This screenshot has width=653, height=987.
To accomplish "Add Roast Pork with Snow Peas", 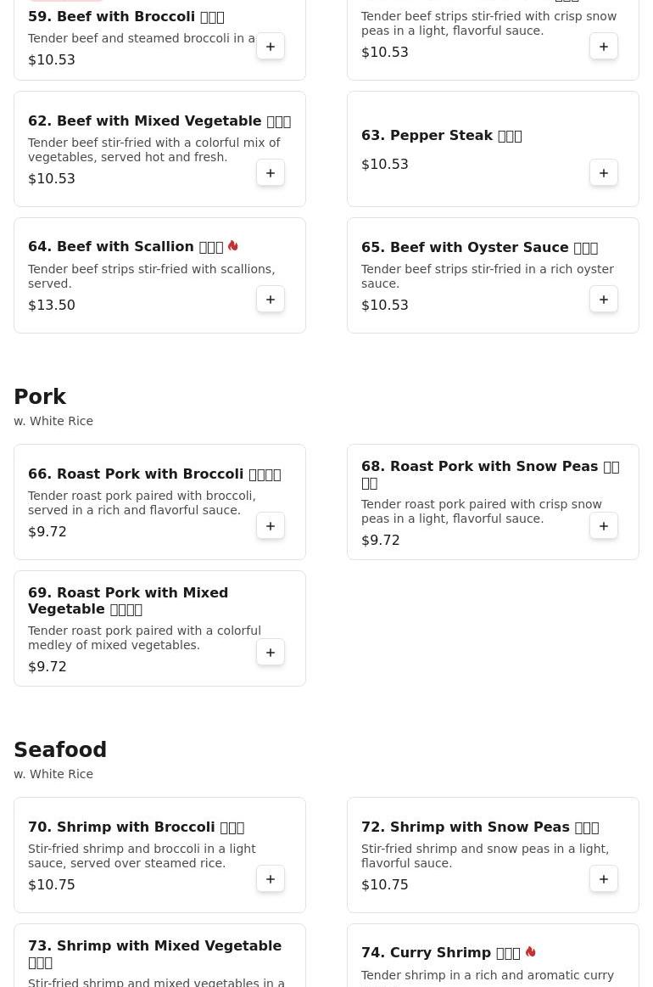I will point(604,526).
